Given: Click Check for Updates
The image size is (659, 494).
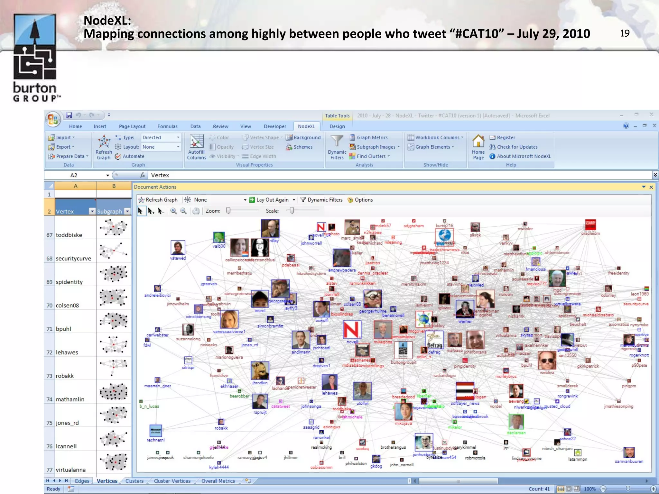Looking at the screenshot, I should [513, 147].
